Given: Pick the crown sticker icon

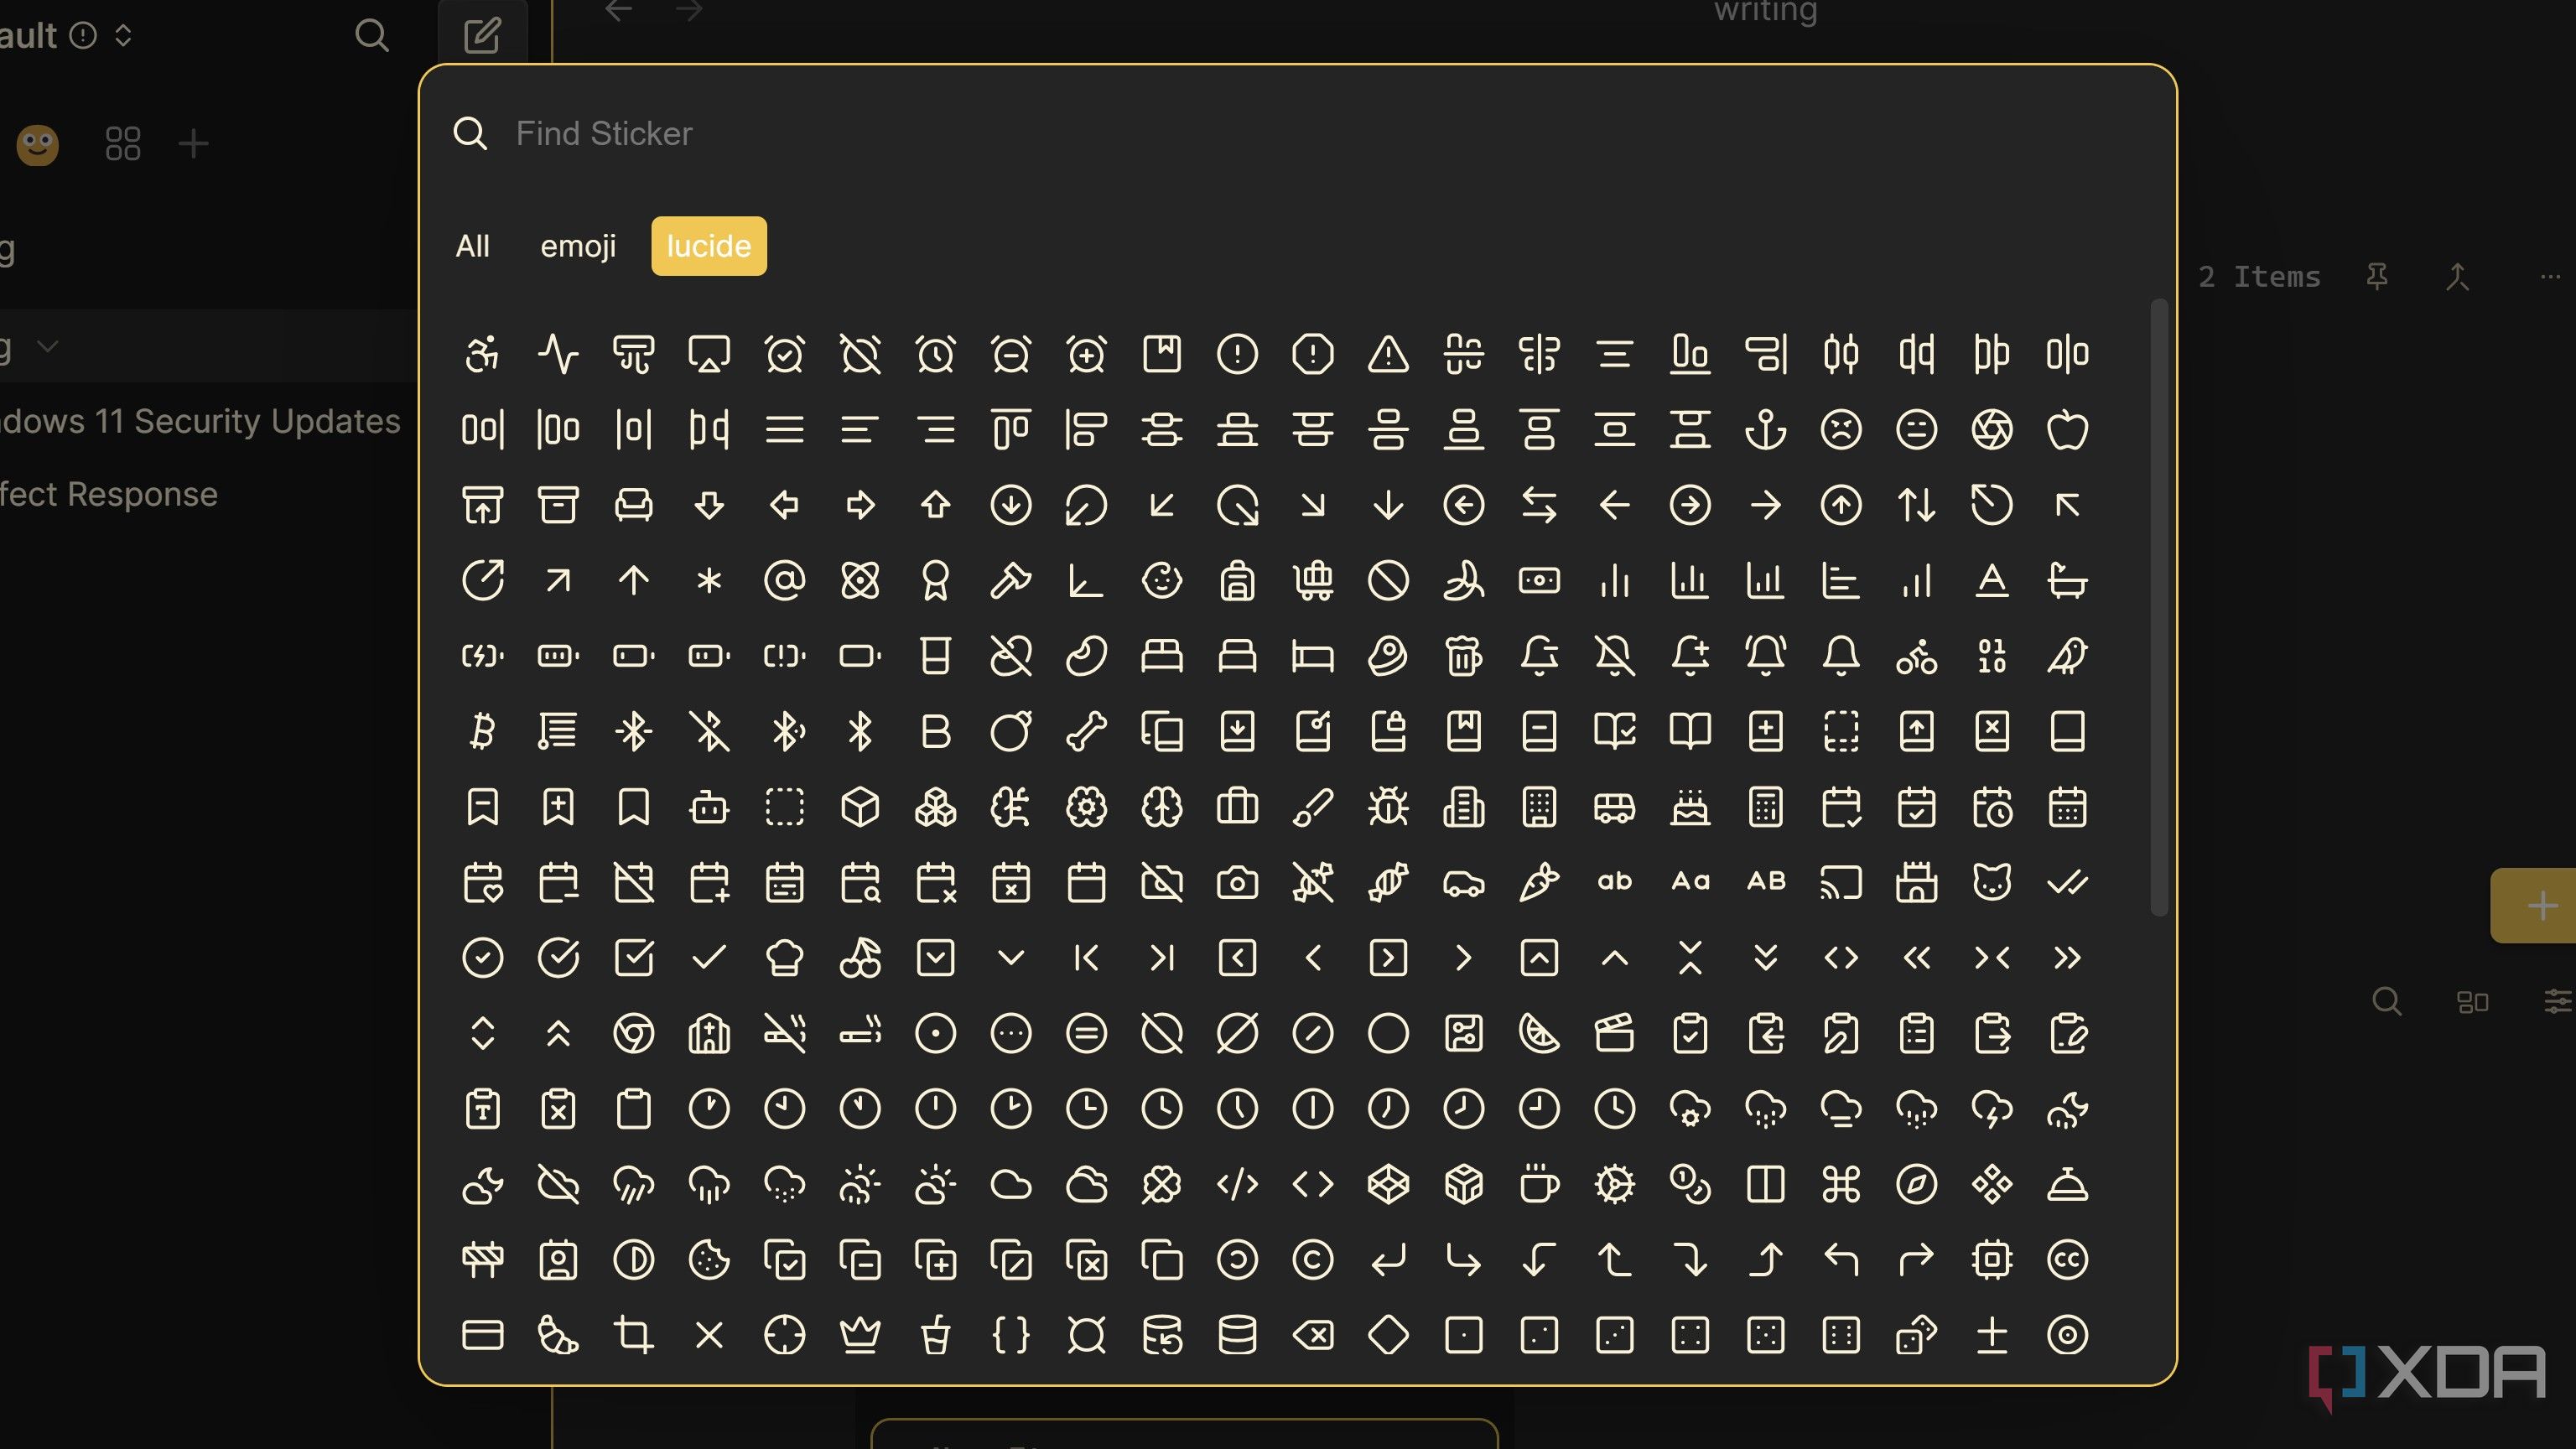Looking at the screenshot, I should (x=860, y=1335).
